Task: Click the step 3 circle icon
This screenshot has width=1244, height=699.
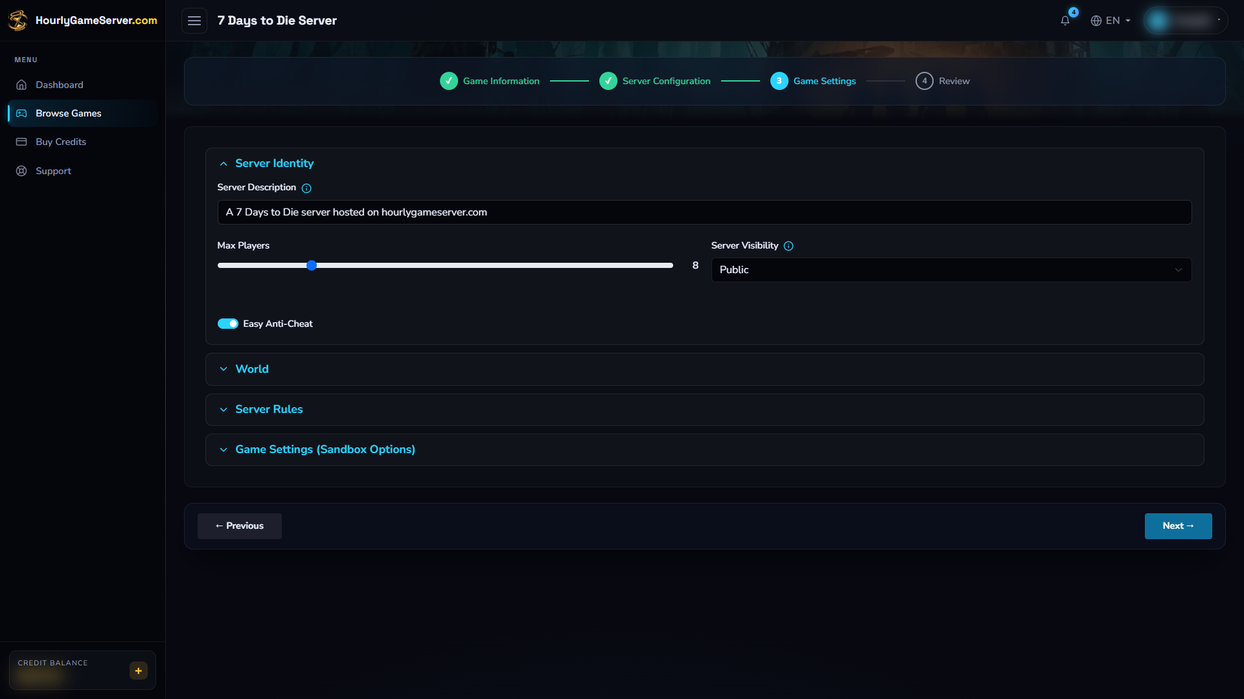Action: (779, 81)
